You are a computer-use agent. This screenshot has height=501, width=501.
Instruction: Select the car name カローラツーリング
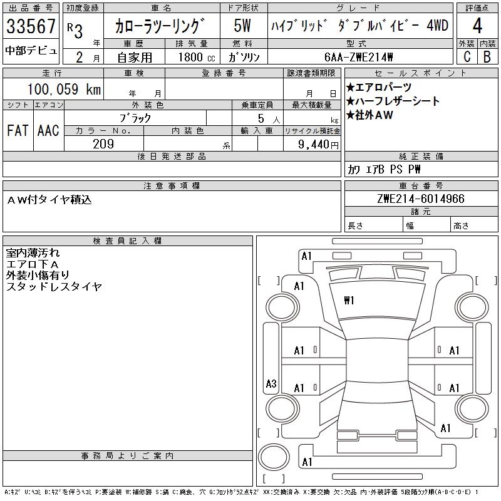160,26
